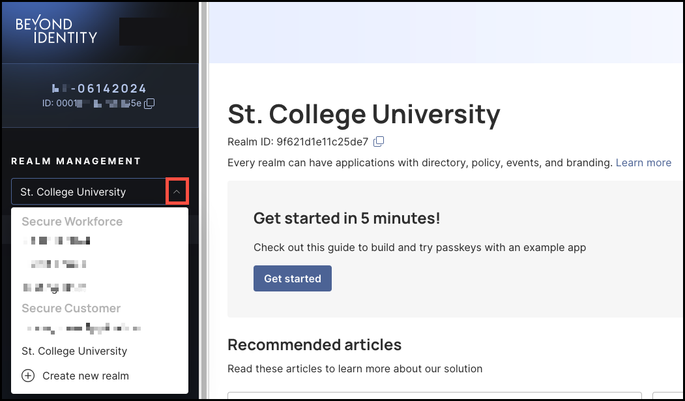Select the blurred realm under Secure Customer
Image resolution: width=685 pixels, height=401 pixels.
[83, 328]
